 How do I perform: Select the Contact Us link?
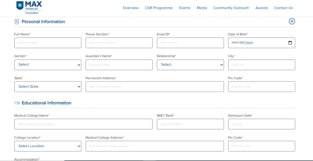coord(283,8)
